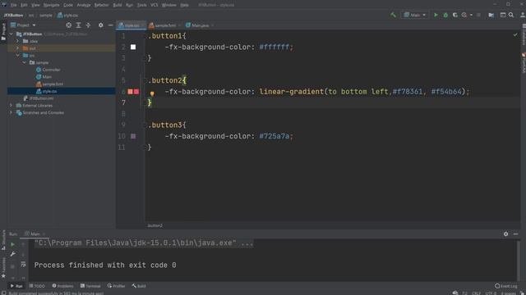Image resolution: width=526 pixels, height=295 pixels.
Task: Open Search Everywhere magnifier icon
Action: (x=511, y=15)
